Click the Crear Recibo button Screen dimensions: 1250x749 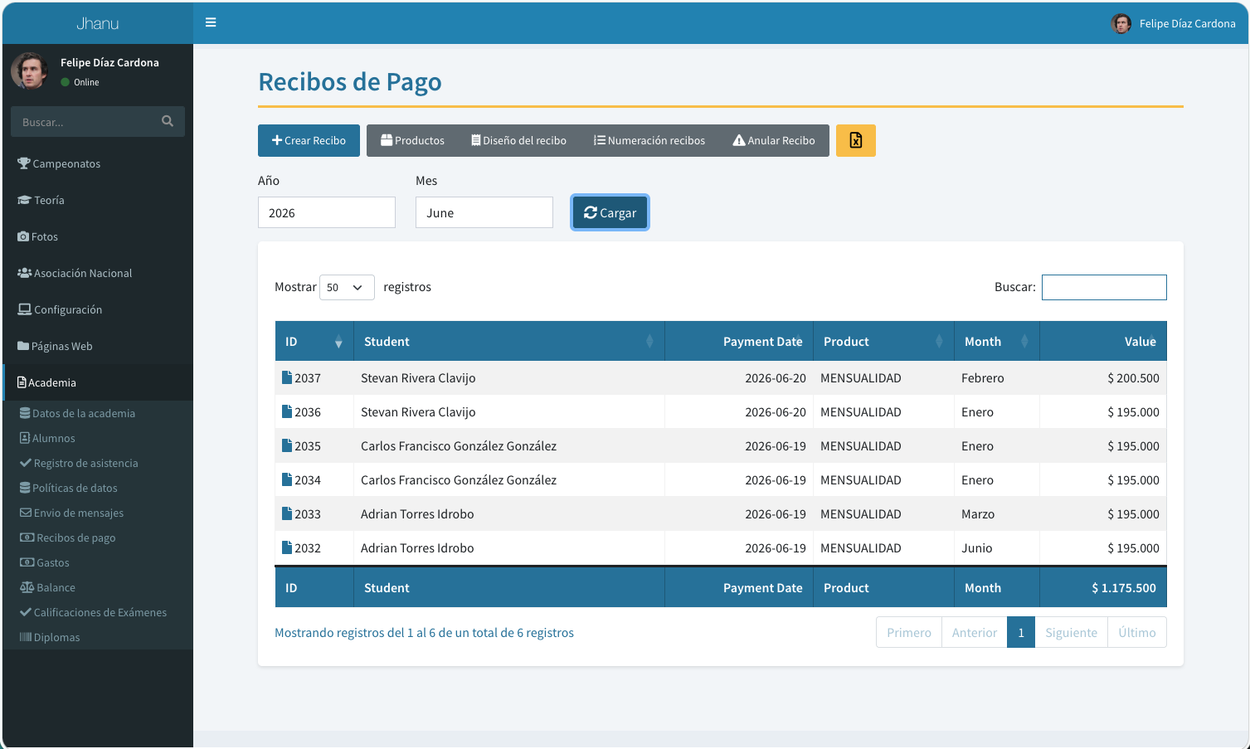(x=309, y=140)
